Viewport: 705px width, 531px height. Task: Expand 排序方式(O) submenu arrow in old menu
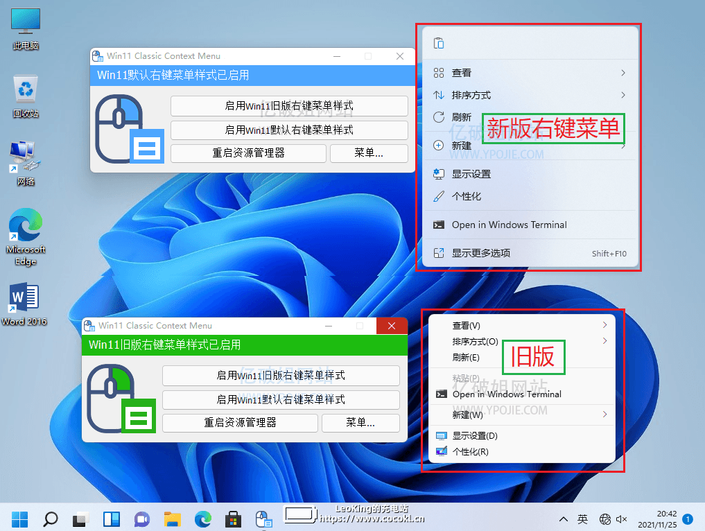tap(604, 341)
